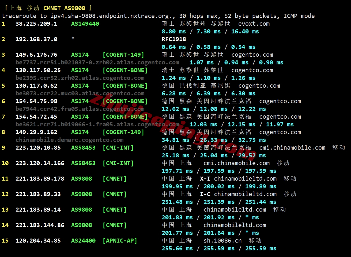Viewport: 351px width, 257px height.
Task: Select the hop 7 address 154.54.72.45
Action: point(36,117)
